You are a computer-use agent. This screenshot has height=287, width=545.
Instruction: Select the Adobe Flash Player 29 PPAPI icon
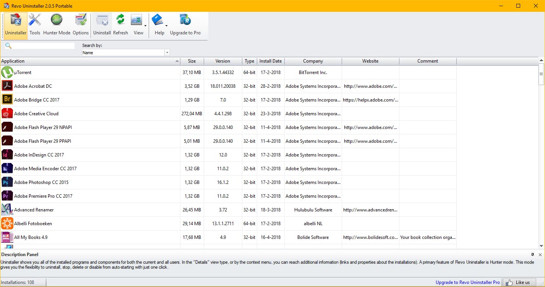click(x=7, y=141)
